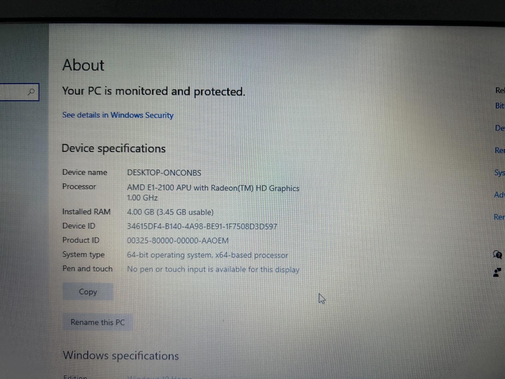Click the Processor label

point(79,186)
